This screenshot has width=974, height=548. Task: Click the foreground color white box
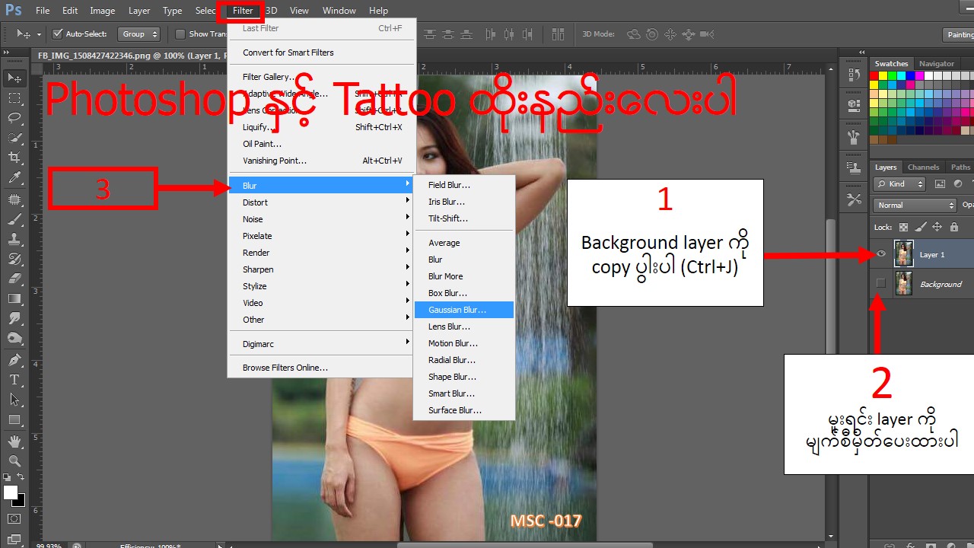[11, 492]
